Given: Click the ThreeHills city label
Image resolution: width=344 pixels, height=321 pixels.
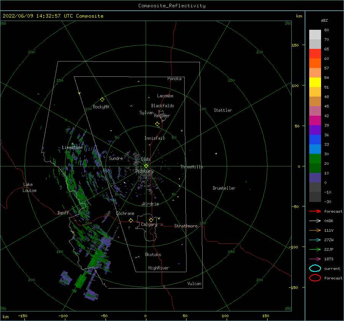Looking at the screenshot, I should 192,167.
